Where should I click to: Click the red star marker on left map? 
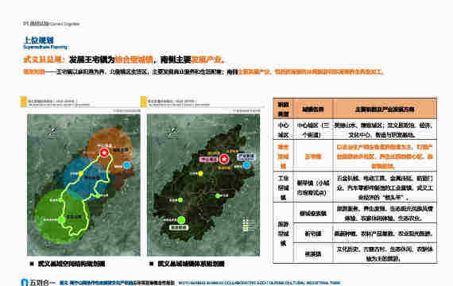point(104,153)
